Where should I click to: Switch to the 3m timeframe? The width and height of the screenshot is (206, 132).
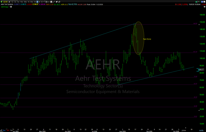(15, 2)
